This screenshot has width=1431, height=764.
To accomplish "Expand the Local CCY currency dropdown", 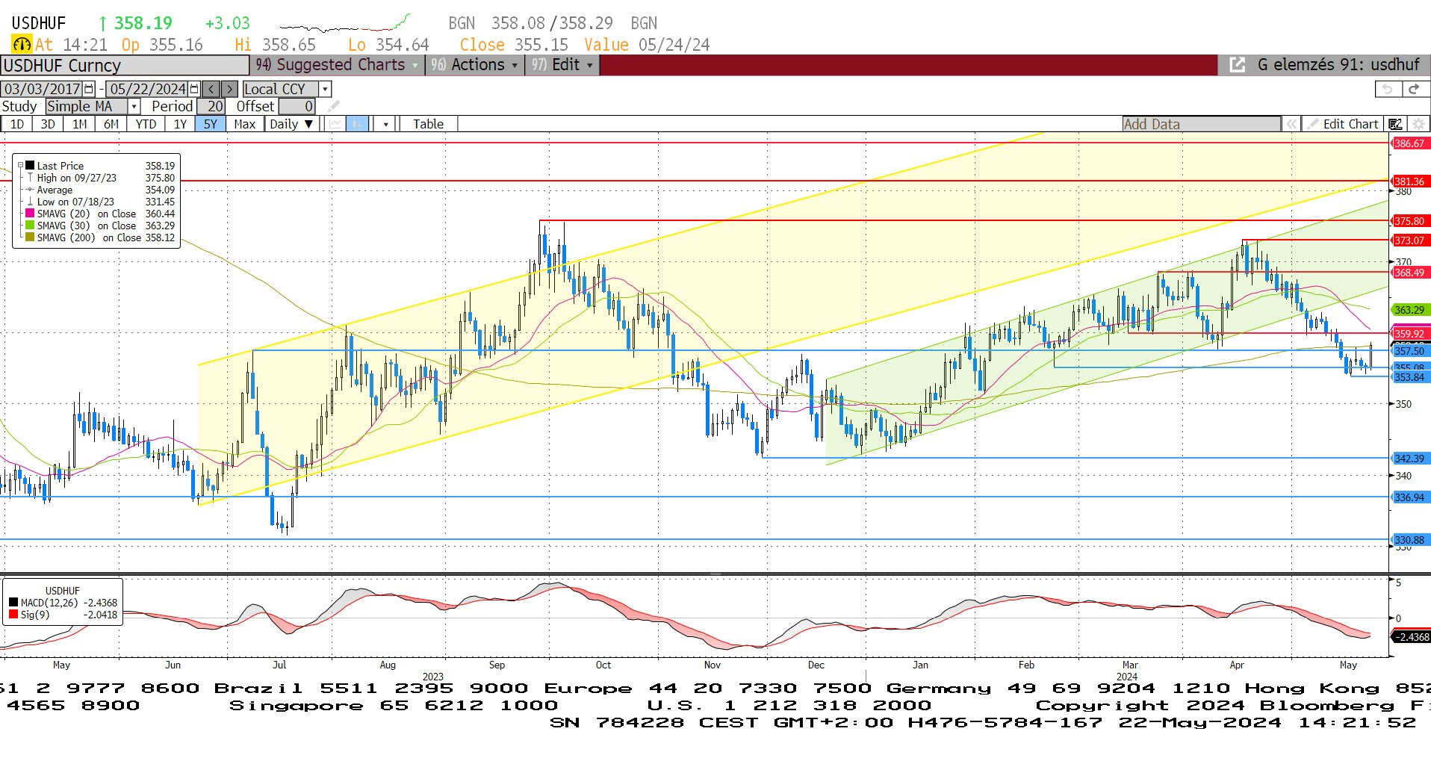I will [325, 89].
